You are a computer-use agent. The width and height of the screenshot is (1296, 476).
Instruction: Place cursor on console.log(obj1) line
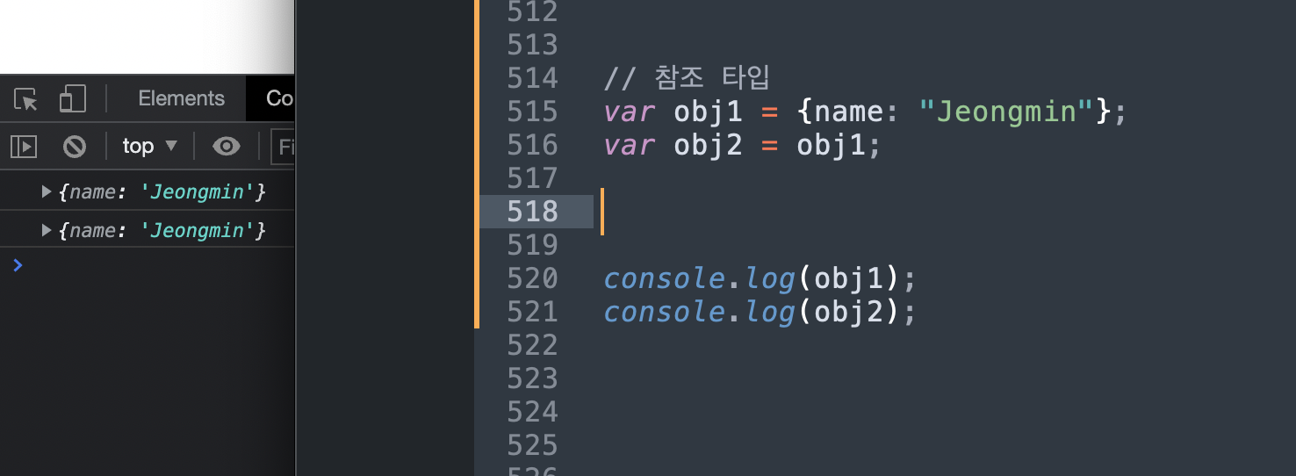coord(760,279)
